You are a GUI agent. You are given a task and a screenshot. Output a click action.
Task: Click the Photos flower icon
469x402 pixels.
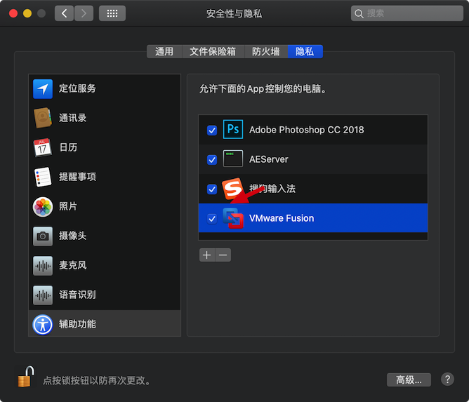click(43, 206)
